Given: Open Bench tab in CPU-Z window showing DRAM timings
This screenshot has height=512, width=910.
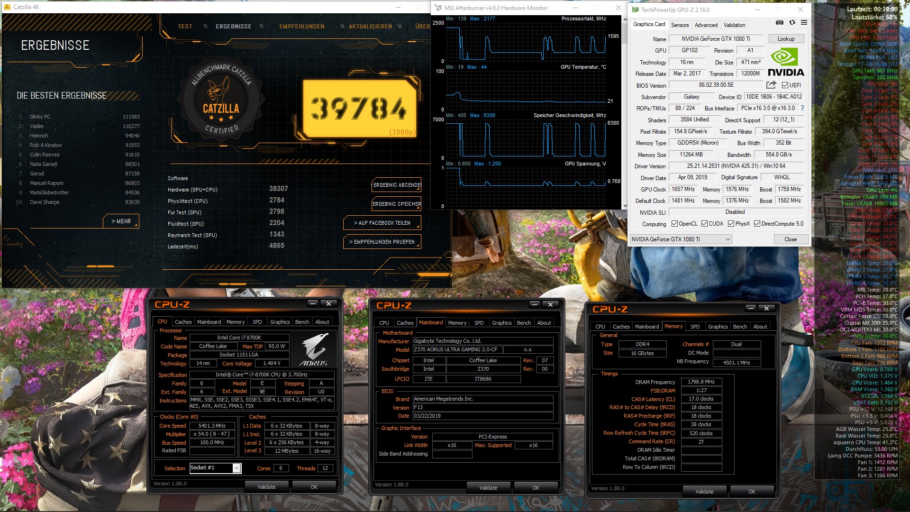Looking at the screenshot, I should tap(740, 327).
